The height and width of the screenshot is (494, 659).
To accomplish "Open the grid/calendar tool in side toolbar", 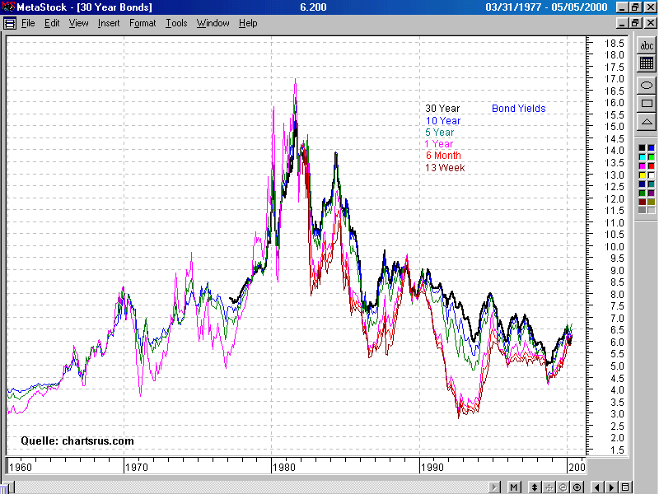I will tap(647, 63).
